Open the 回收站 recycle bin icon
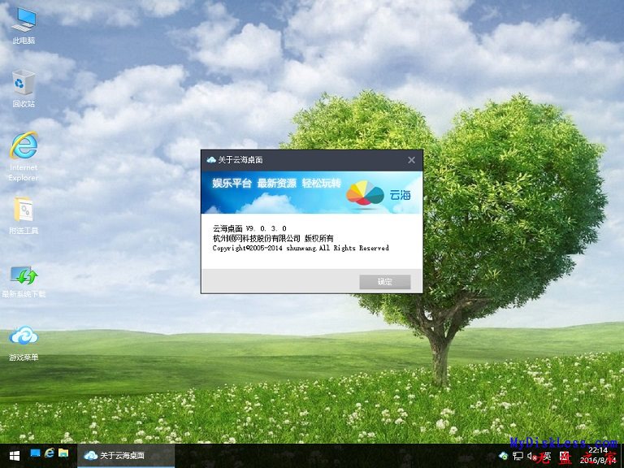The image size is (624, 468). coord(24,89)
